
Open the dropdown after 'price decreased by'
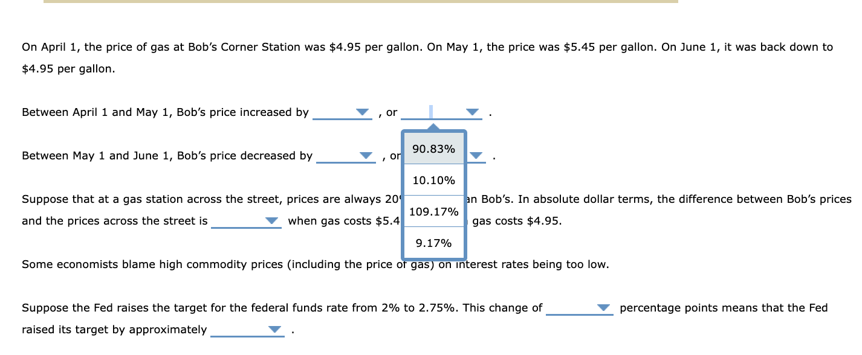365,156
